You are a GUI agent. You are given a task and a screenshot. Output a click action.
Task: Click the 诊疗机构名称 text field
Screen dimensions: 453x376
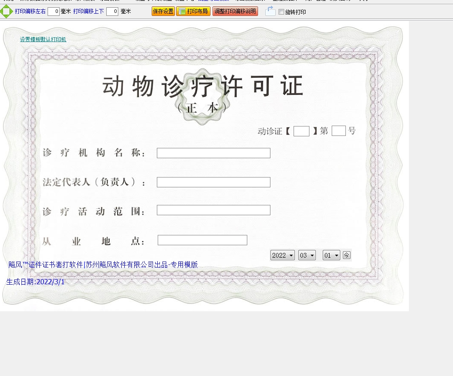click(x=213, y=153)
